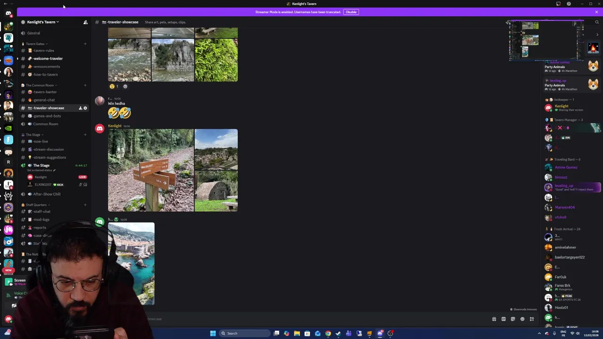Close the Streamer Mode notice banner

click(x=596, y=12)
